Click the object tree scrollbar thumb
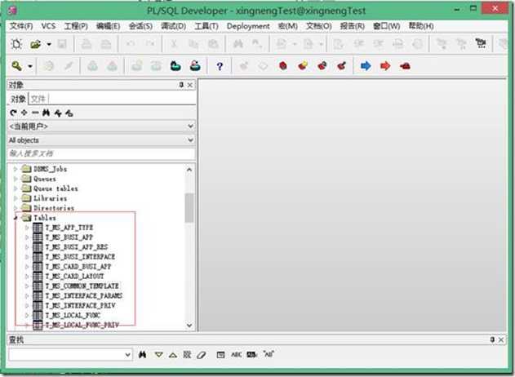 click(189, 207)
